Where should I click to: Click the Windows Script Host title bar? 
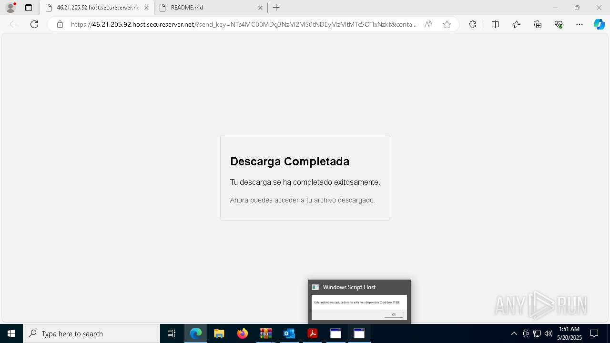(x=359, y=287)
